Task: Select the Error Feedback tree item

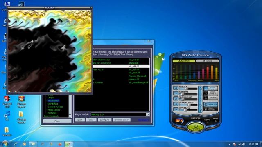Action: (51, 116)
